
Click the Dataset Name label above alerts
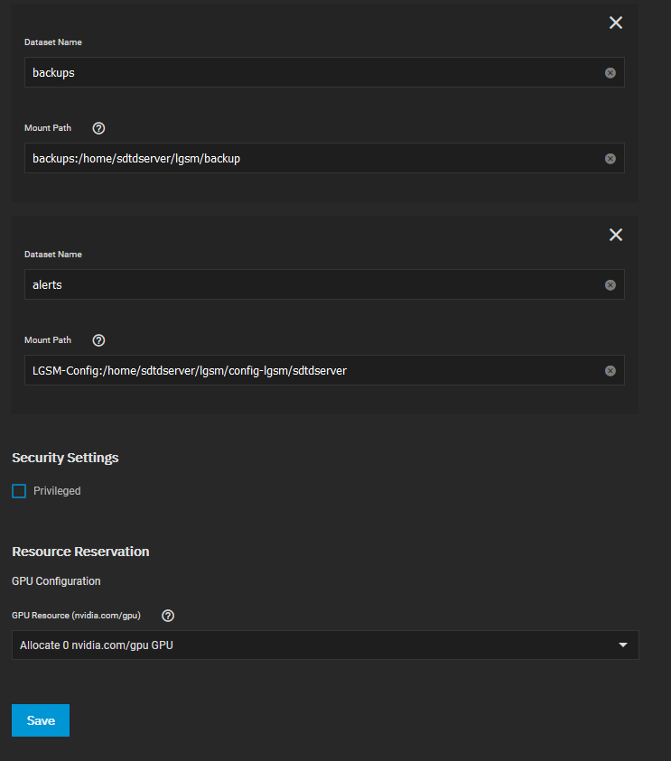click(53, 255)
